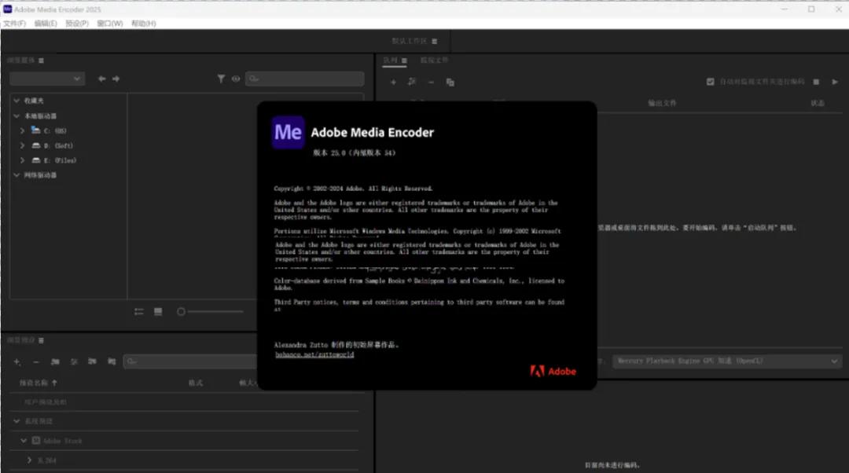This screenshot has height=473, width=849.
Task: Create new preset with plus icon
Action: tap(17, 361)
